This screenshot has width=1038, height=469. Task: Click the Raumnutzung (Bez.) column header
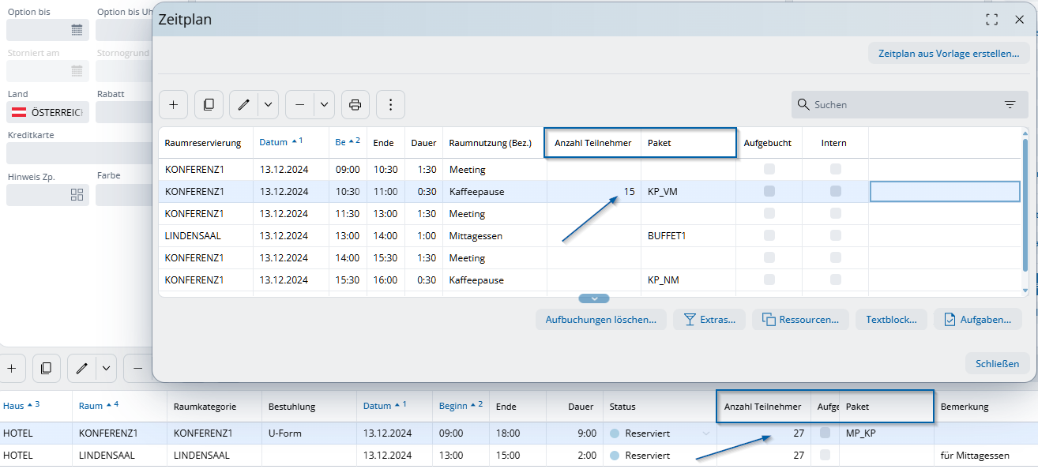pos(490,143)
